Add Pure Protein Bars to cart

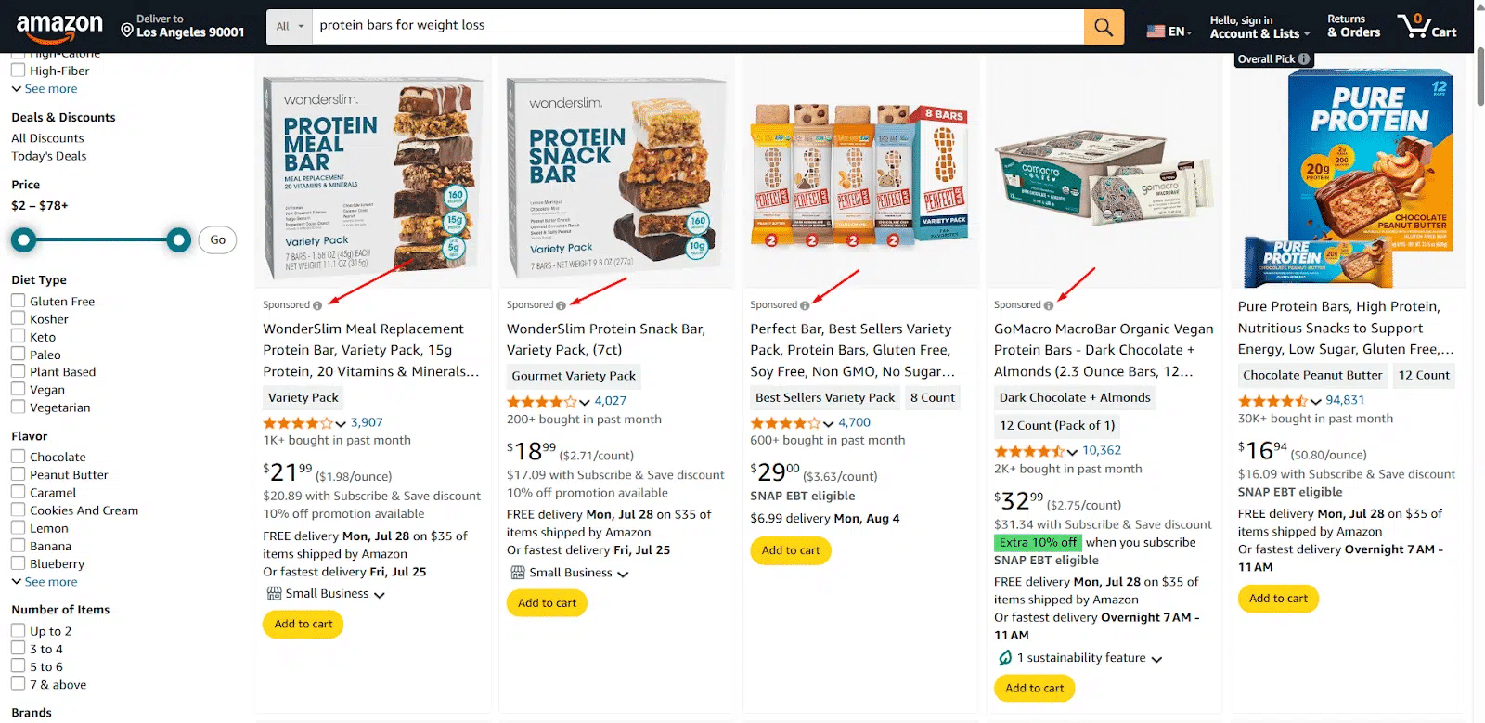point(1278,599)
